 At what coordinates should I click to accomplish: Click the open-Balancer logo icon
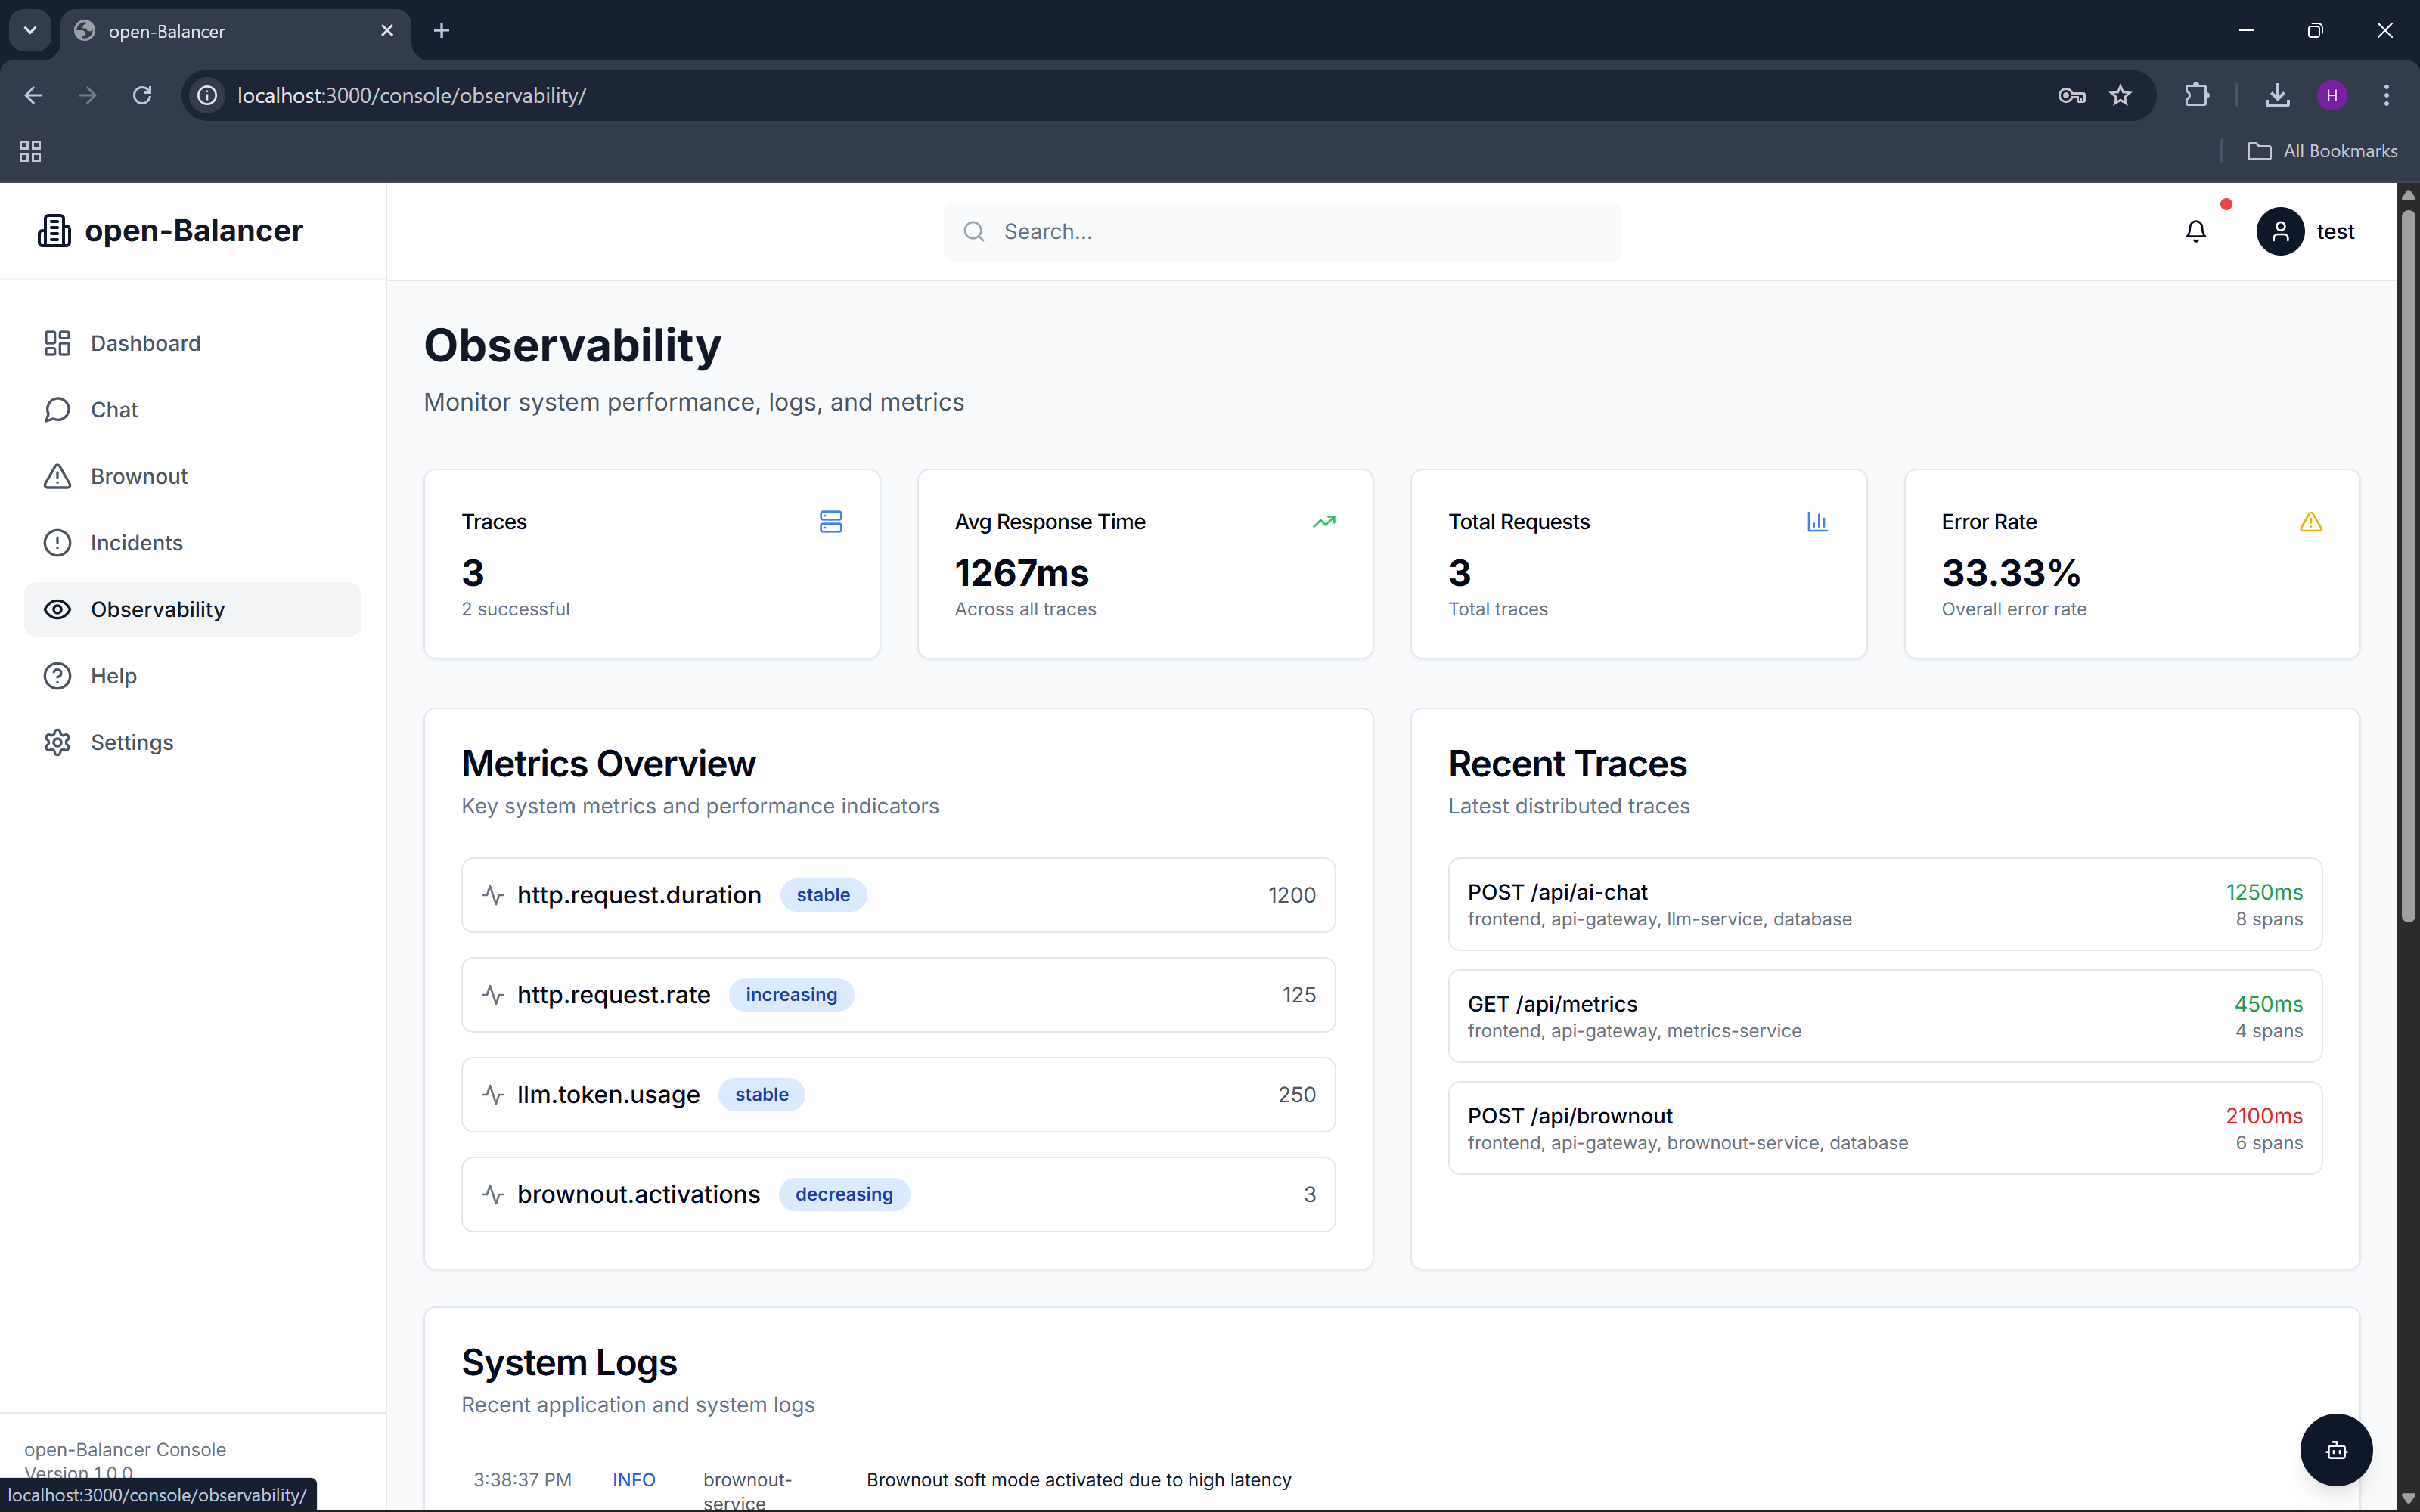tap(54, 231)
